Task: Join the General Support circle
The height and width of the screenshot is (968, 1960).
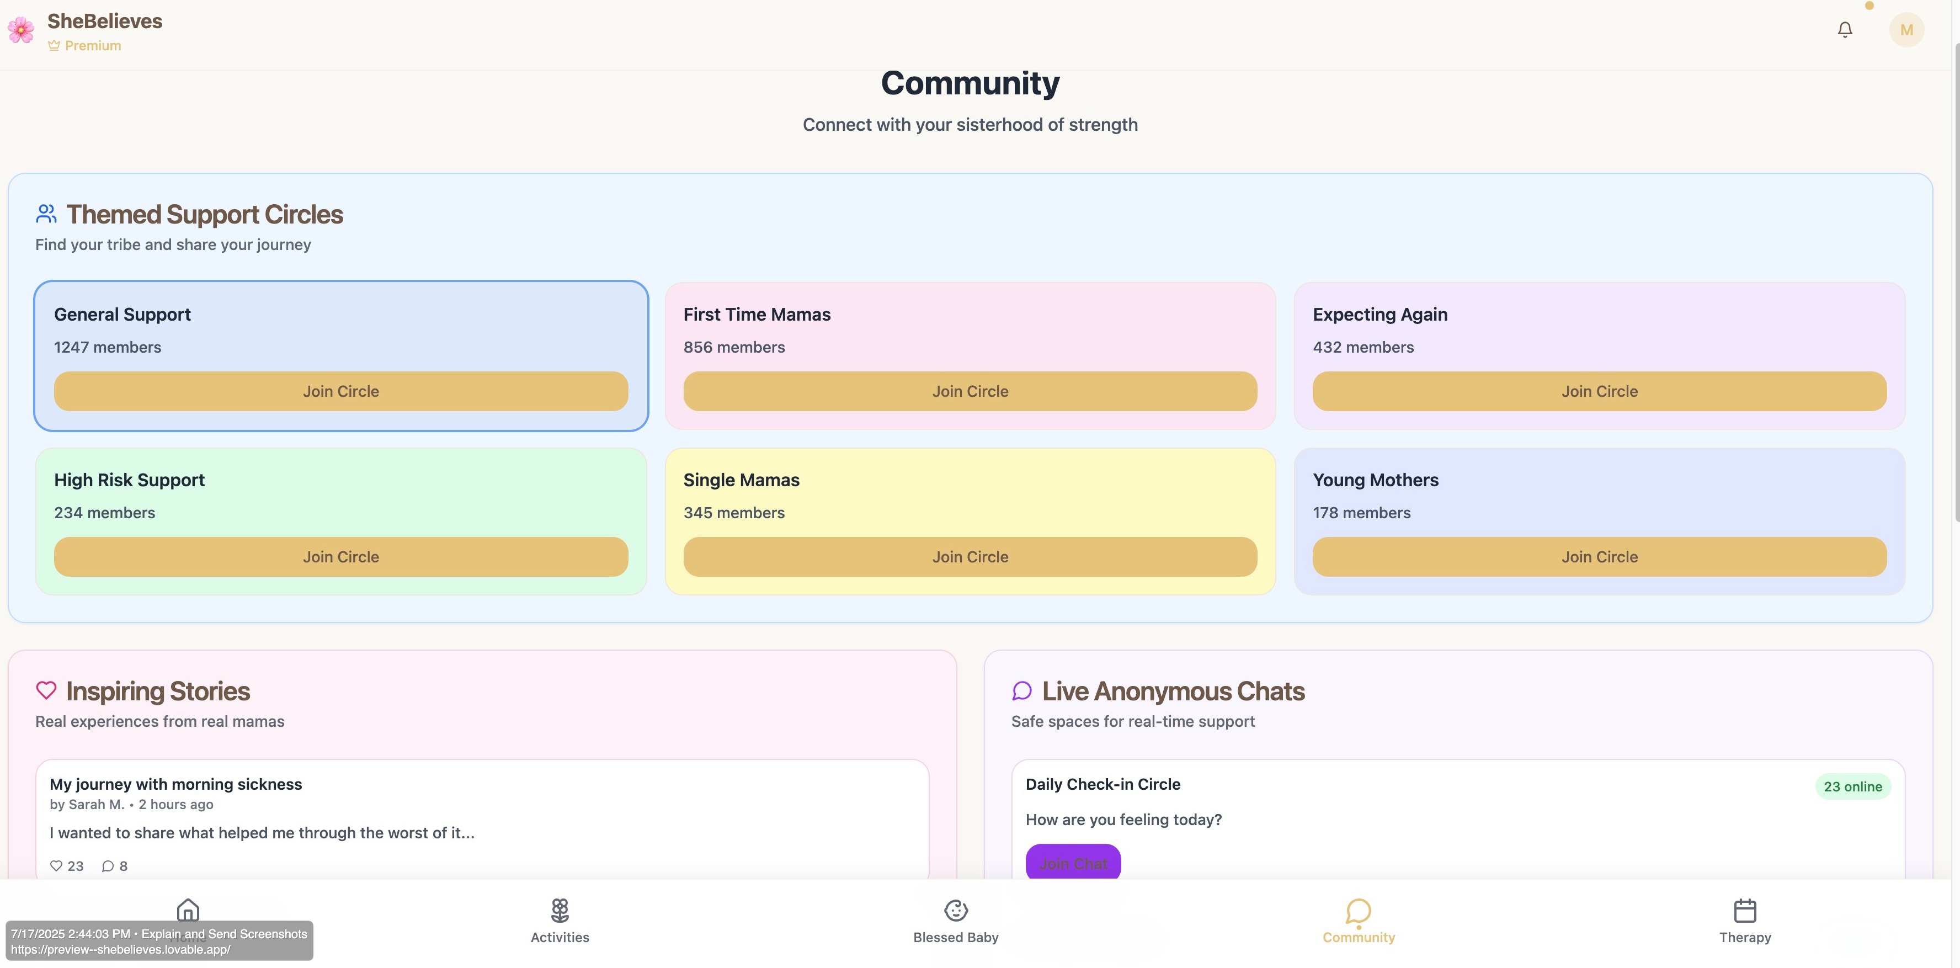Action: pyautogui.click(x=341, y=391)
